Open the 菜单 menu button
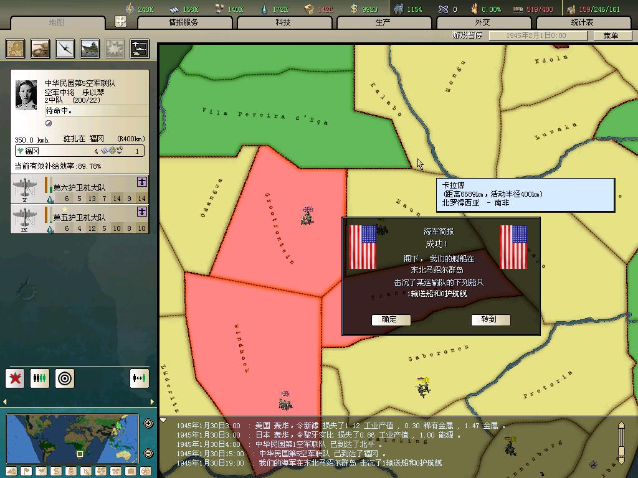 click(612, 35)
